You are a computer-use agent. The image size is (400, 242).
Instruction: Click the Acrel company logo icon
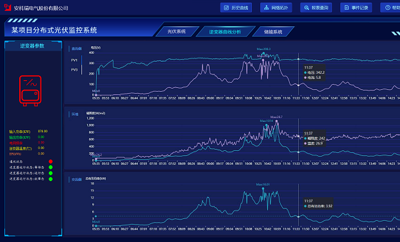point(8,8)
